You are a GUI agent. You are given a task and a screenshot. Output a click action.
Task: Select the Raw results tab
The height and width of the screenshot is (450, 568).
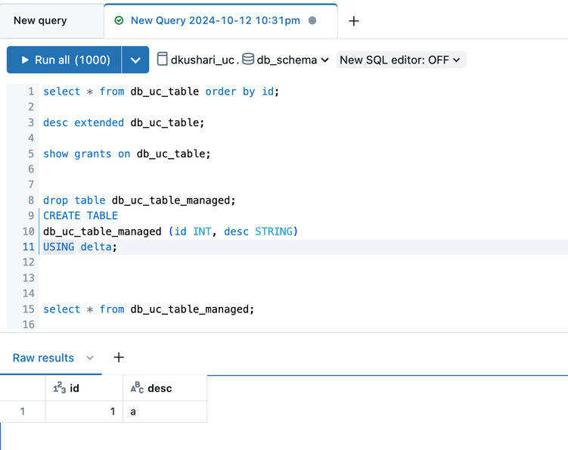click(x=43, y=358)
